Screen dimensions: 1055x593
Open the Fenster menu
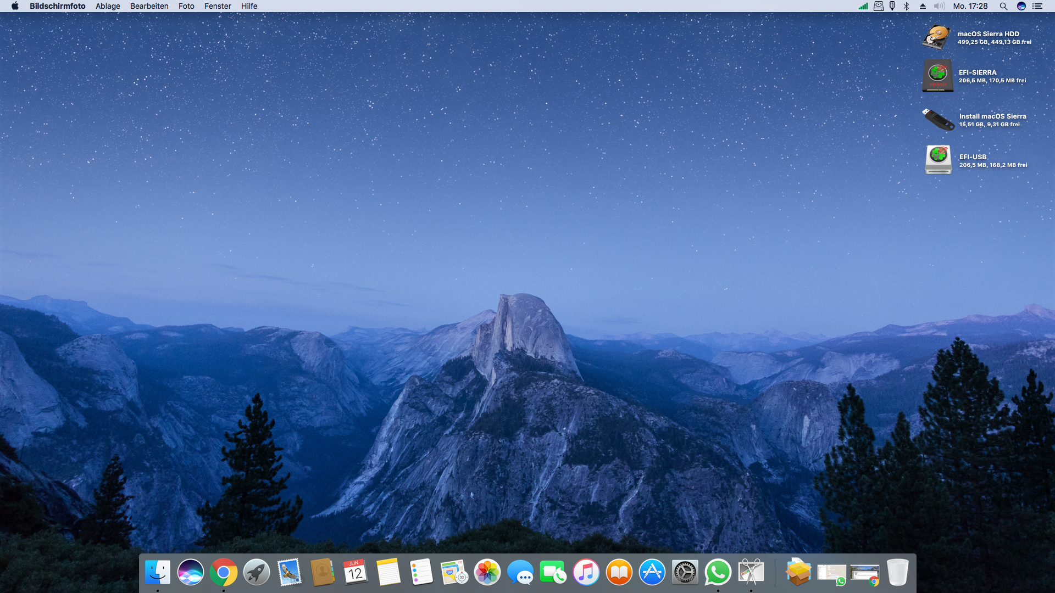(218, 6)
